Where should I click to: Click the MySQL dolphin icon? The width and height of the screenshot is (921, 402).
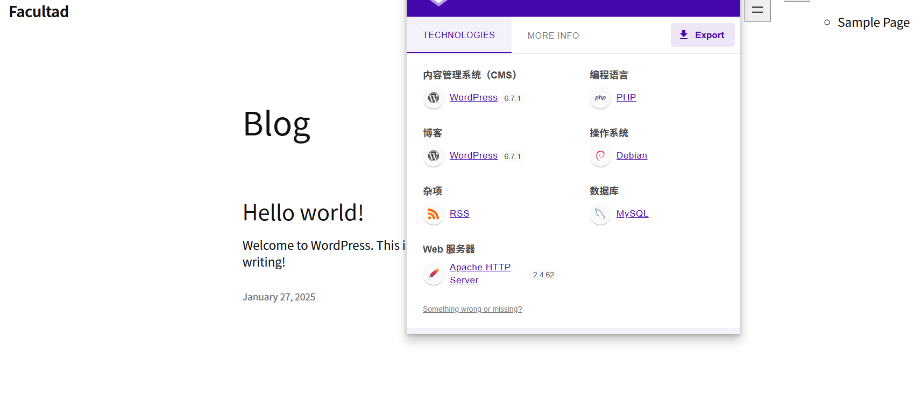[x=600, y=214]
